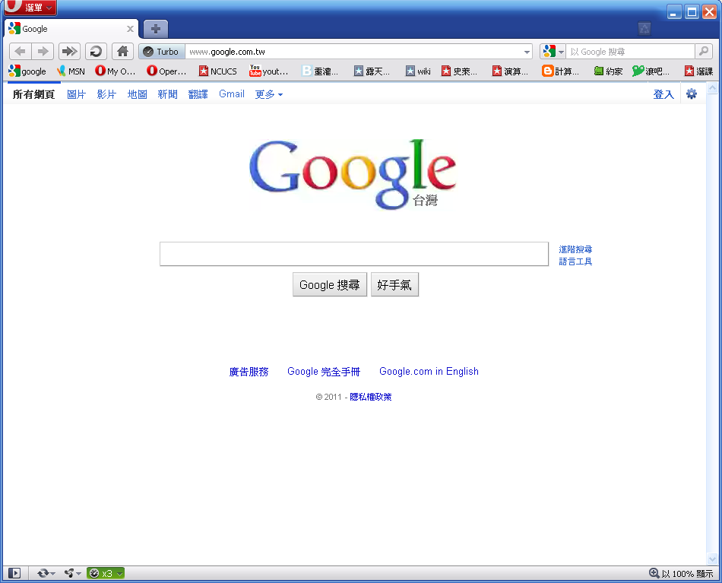Expand the address bar history dropdown
The width and height of the screenshot is (722, 583).
[x=527, y=52]
